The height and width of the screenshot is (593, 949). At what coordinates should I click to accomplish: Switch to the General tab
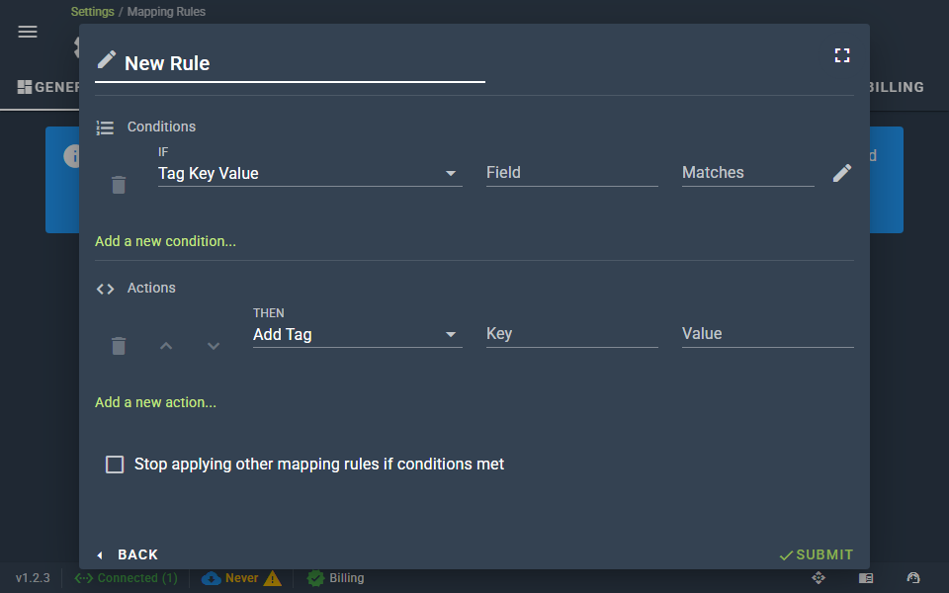coord(48,87)
